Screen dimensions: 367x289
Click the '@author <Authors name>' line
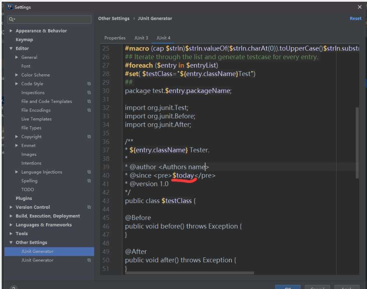[167, 167]
